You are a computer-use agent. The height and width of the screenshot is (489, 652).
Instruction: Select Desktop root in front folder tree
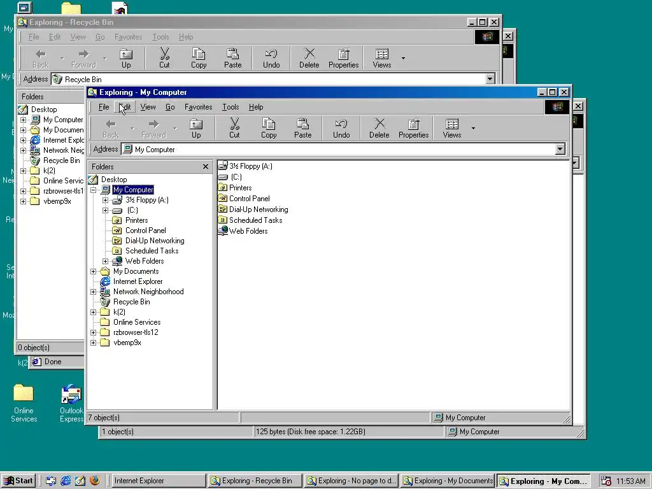tap(114, 180)
